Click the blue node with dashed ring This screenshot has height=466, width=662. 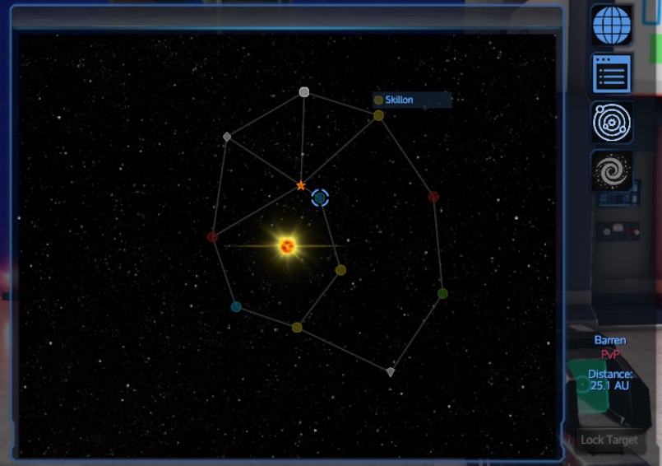coord(320,198)
